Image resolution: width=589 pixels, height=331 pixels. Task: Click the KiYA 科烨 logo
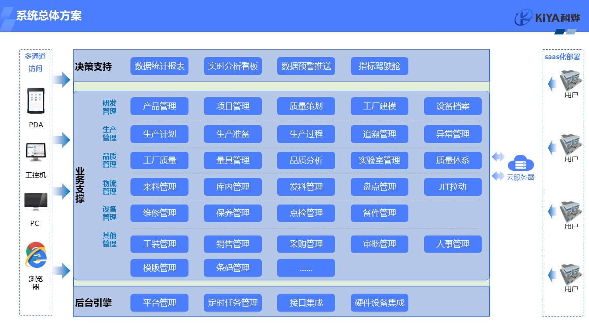pyautogui.click(x=547, y=18)
